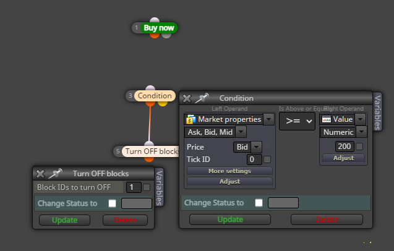The height and width of the screenshot is (251, 394).
Task: Click Delete button in Condition panel
Action: [327, 219]
